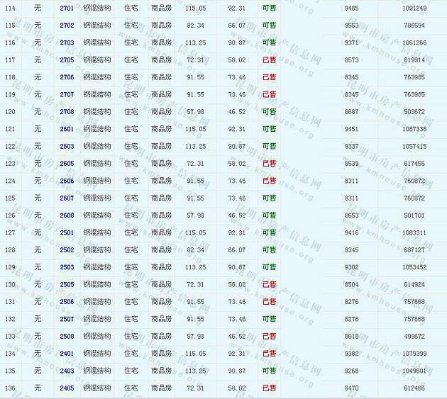
Task: Click 可售 status in row 114
Action: 270,8
